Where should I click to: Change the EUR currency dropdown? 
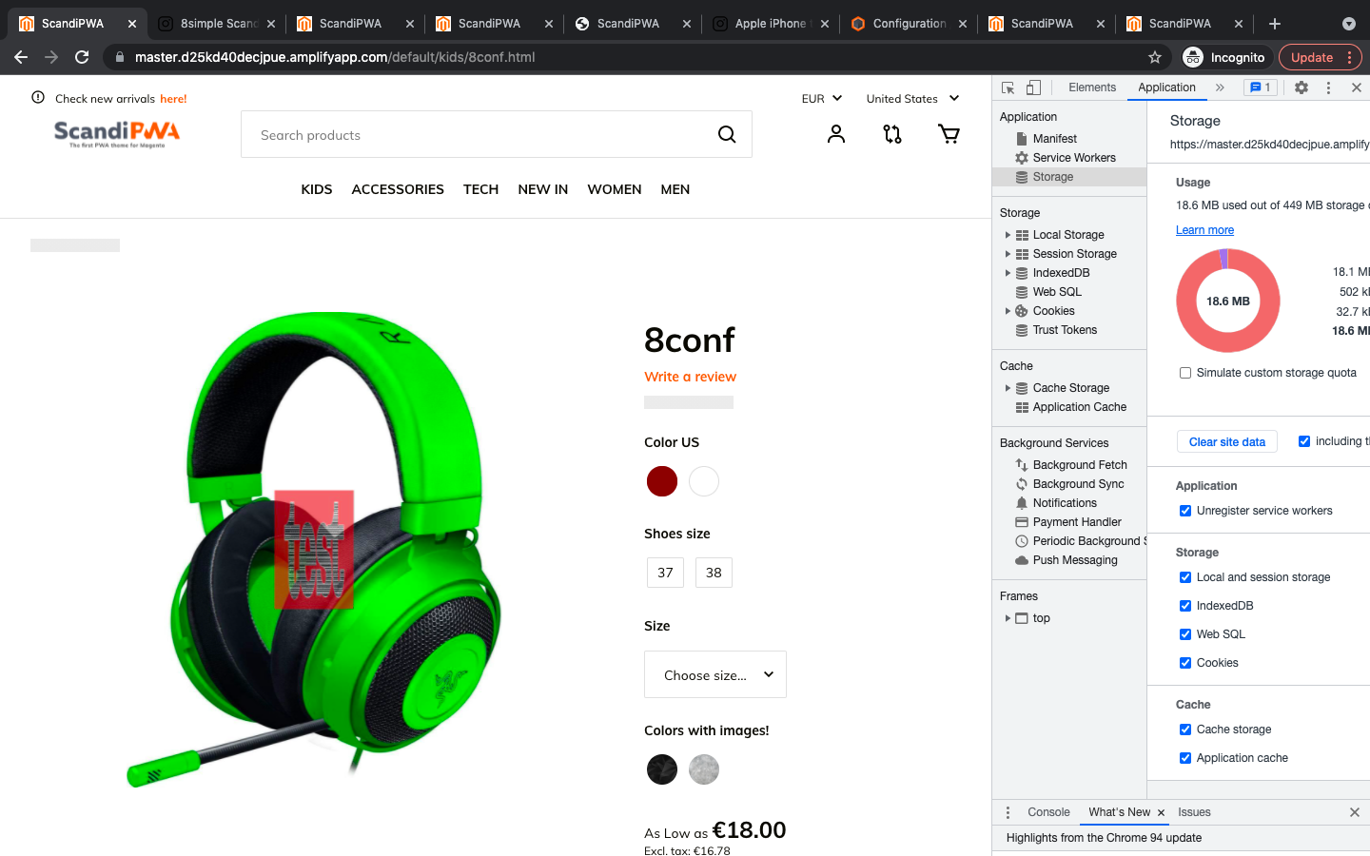[822, 98]
